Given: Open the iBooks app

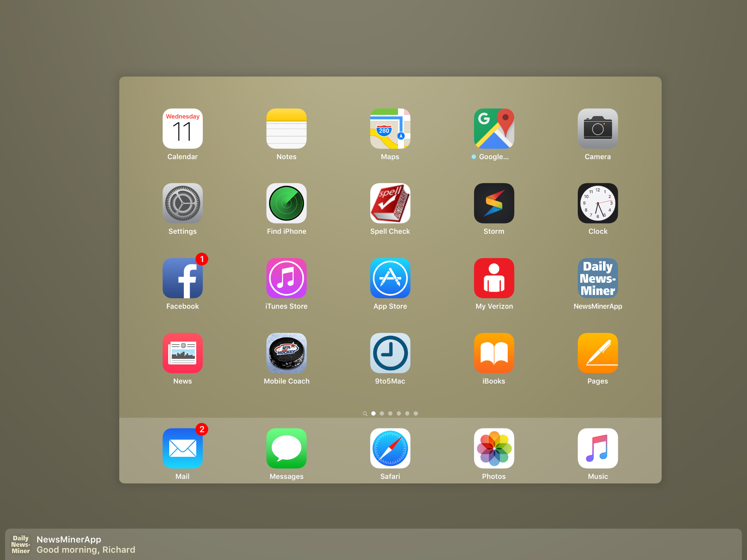Looking at the screenshot, I should pyautogui.click(x=494, y=353).
